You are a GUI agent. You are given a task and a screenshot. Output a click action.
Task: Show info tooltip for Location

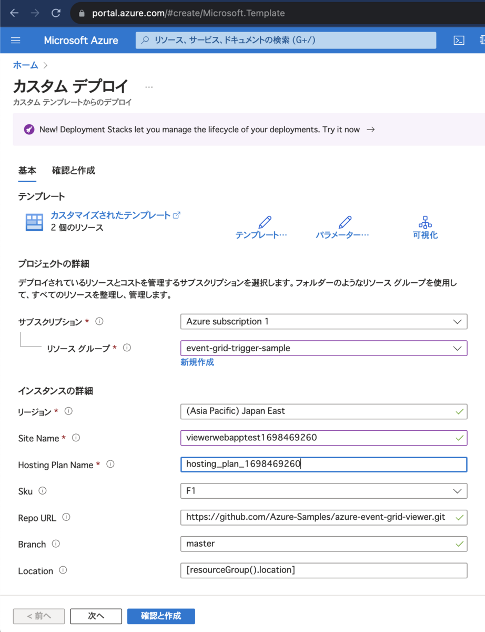[63, 570]
